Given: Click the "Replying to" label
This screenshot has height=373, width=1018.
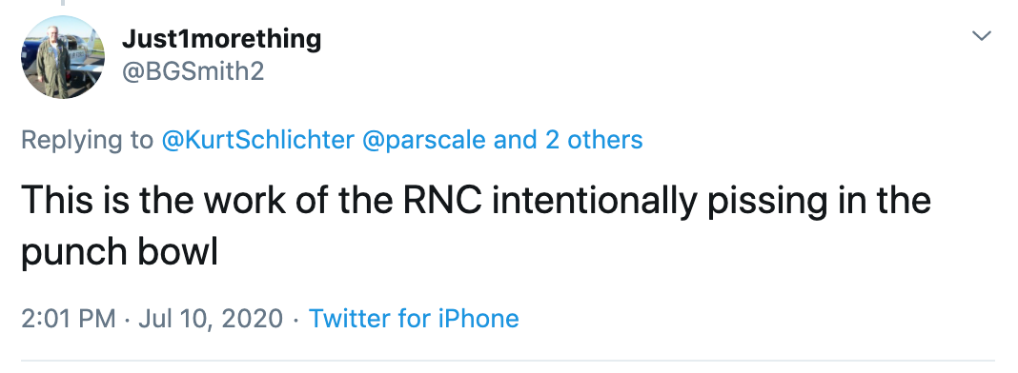Looking at the screenshot, I should click(x=88, y=141).
